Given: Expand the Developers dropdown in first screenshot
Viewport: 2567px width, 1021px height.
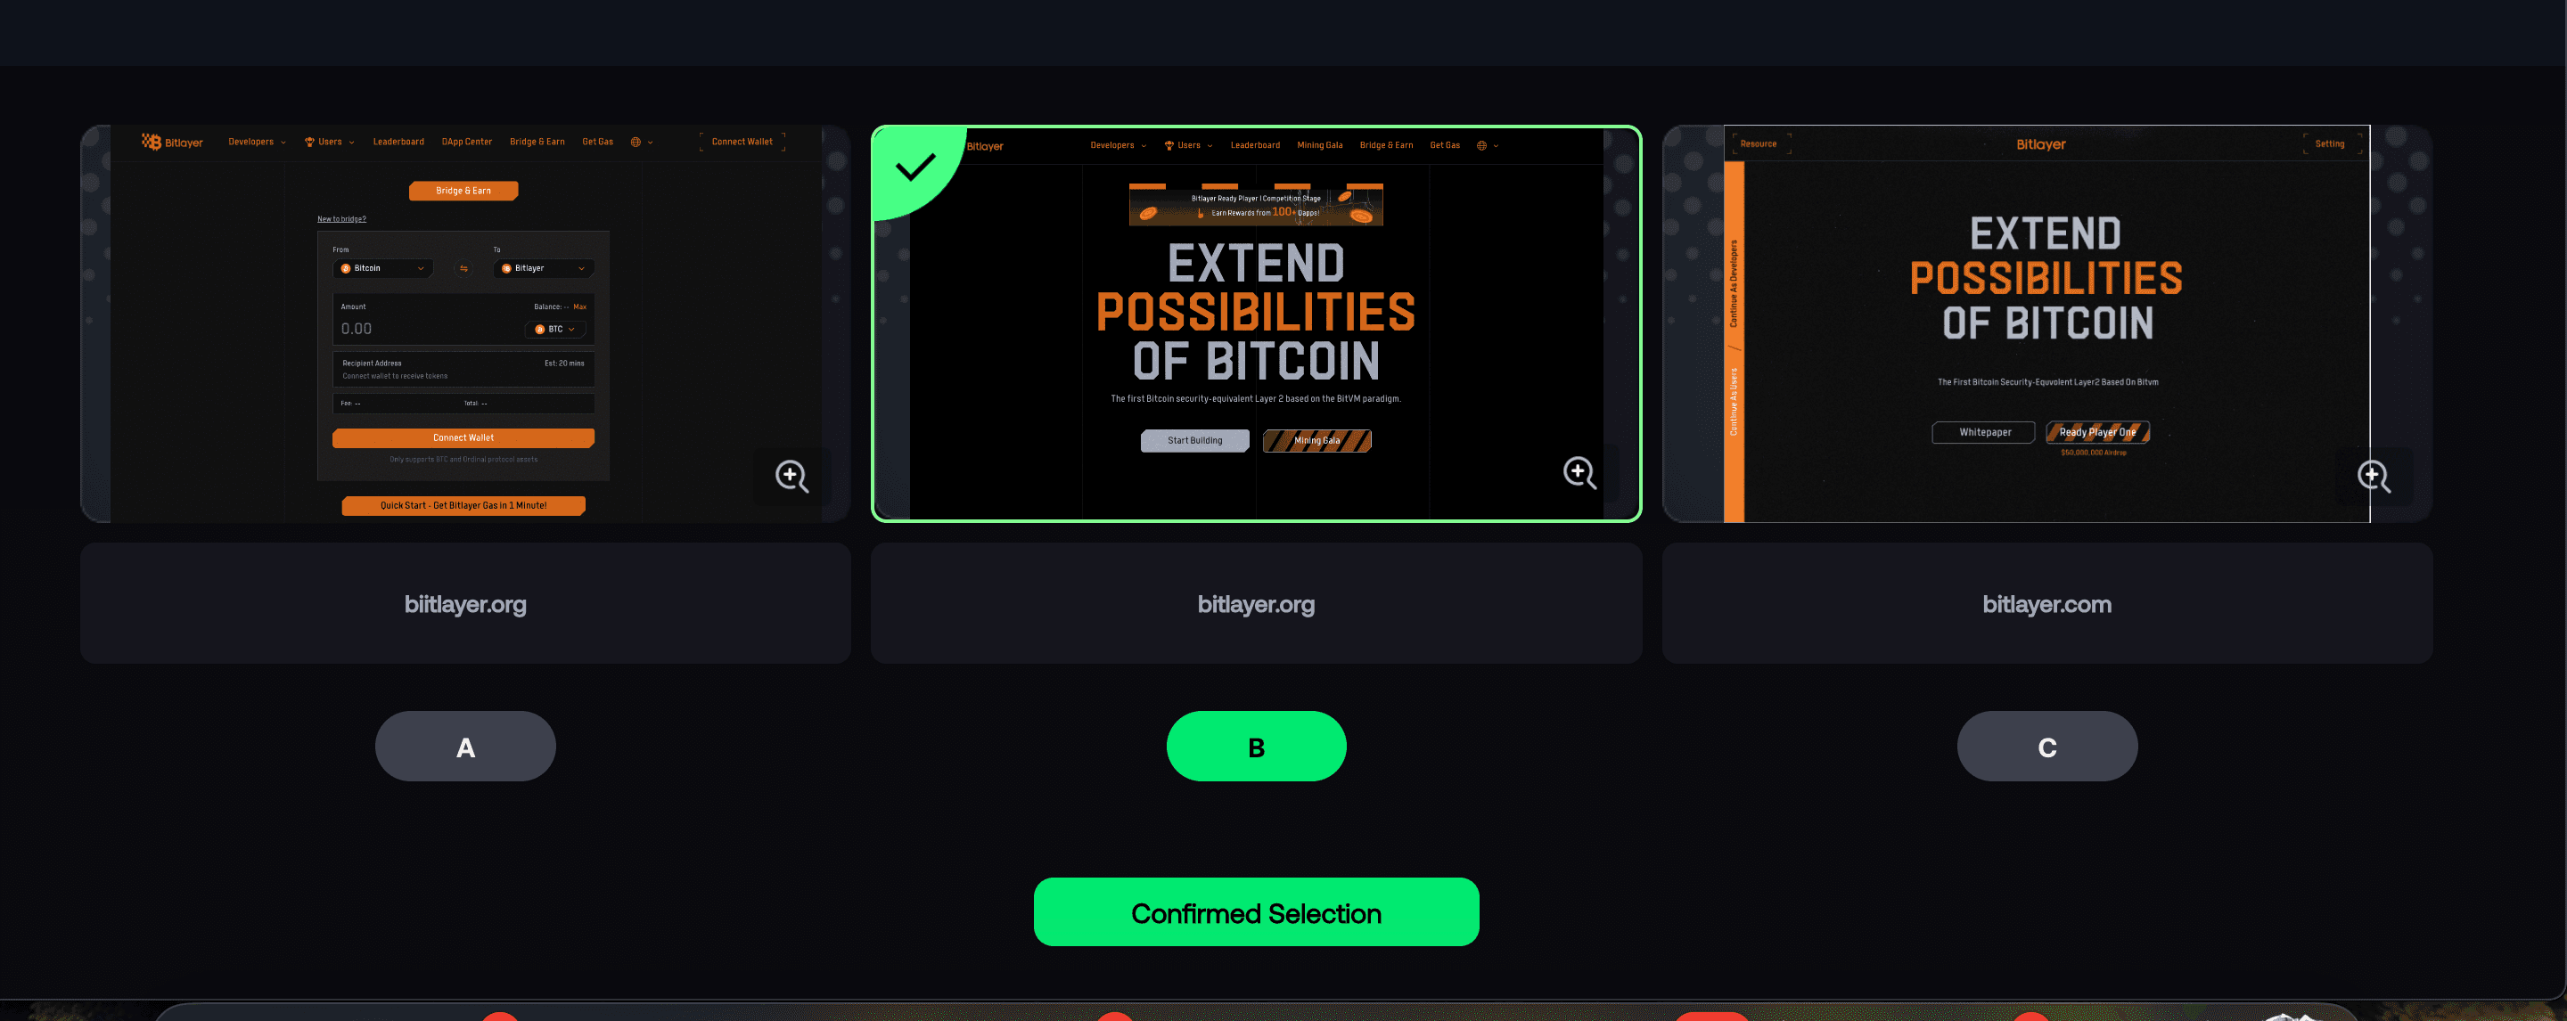Looking at the screenshot, I should [x=257, y=142].
